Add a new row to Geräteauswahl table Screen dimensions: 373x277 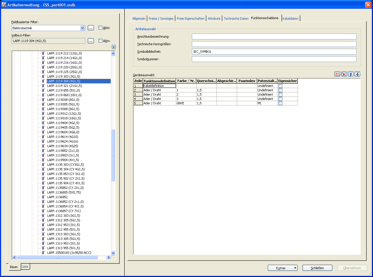pos(337,74)
